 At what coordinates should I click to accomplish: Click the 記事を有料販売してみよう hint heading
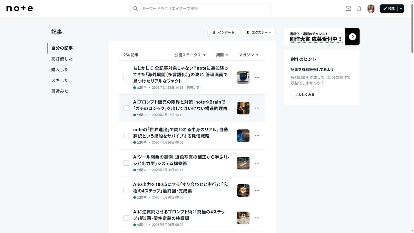tap(312, 69)
